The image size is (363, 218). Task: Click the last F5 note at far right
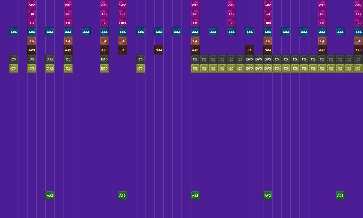click(x=358, y=59)
